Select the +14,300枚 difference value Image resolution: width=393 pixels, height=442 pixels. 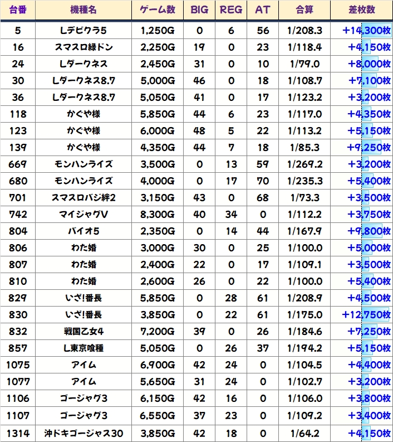[x=366, y=31]
